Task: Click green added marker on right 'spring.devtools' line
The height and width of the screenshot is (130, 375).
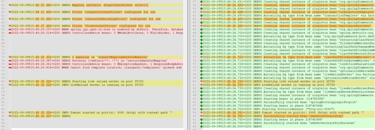Action: click(202, 33)
